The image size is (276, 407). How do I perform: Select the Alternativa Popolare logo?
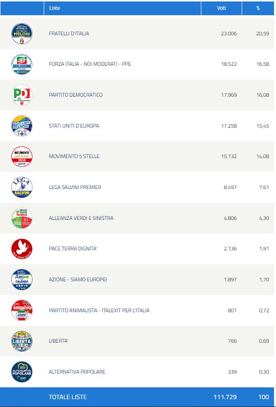point(22,372)
